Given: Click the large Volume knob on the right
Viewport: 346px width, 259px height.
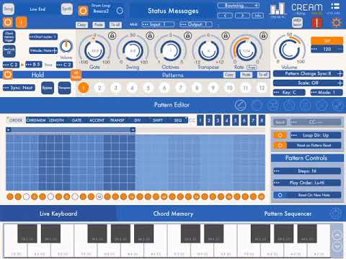Looking at the screenshot, I should (x=289, y=50).
